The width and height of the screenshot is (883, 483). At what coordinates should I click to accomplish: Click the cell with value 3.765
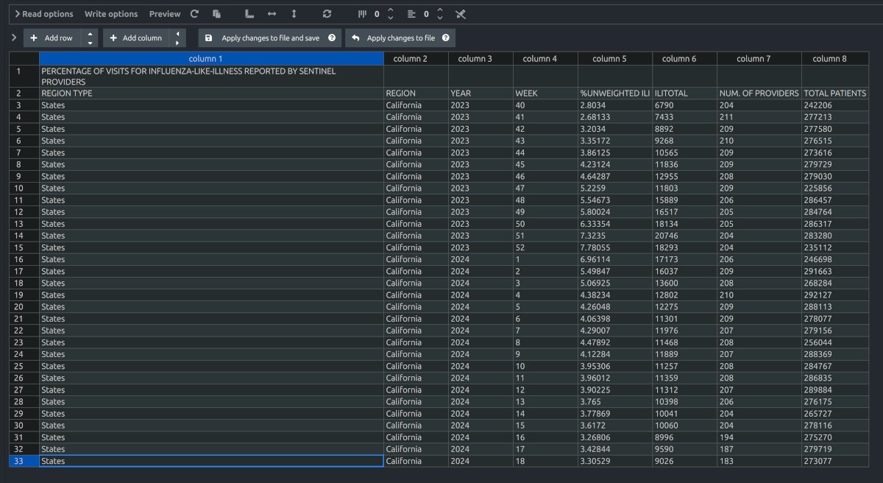point(615,402)
